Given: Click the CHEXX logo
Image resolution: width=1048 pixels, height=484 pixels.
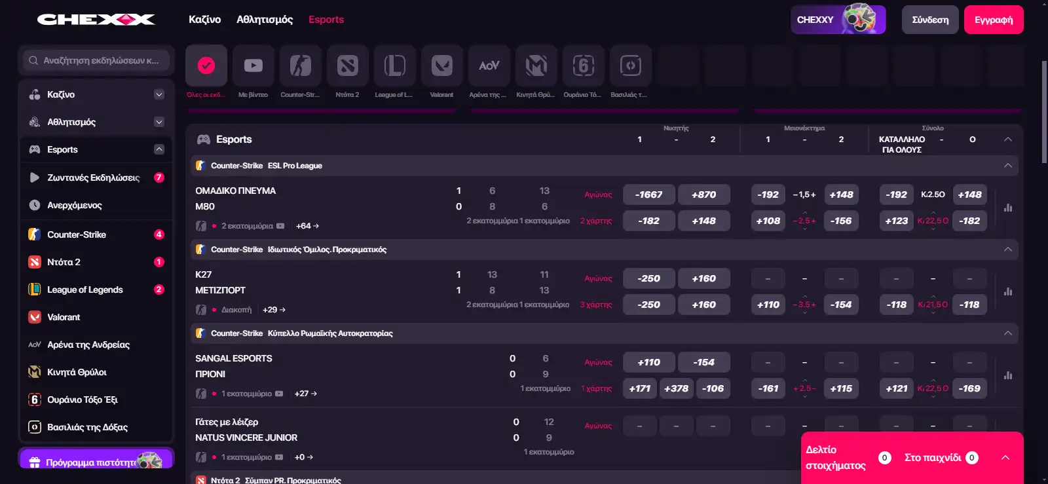Looking at the screenshot, I should click(x=96, y=20).
